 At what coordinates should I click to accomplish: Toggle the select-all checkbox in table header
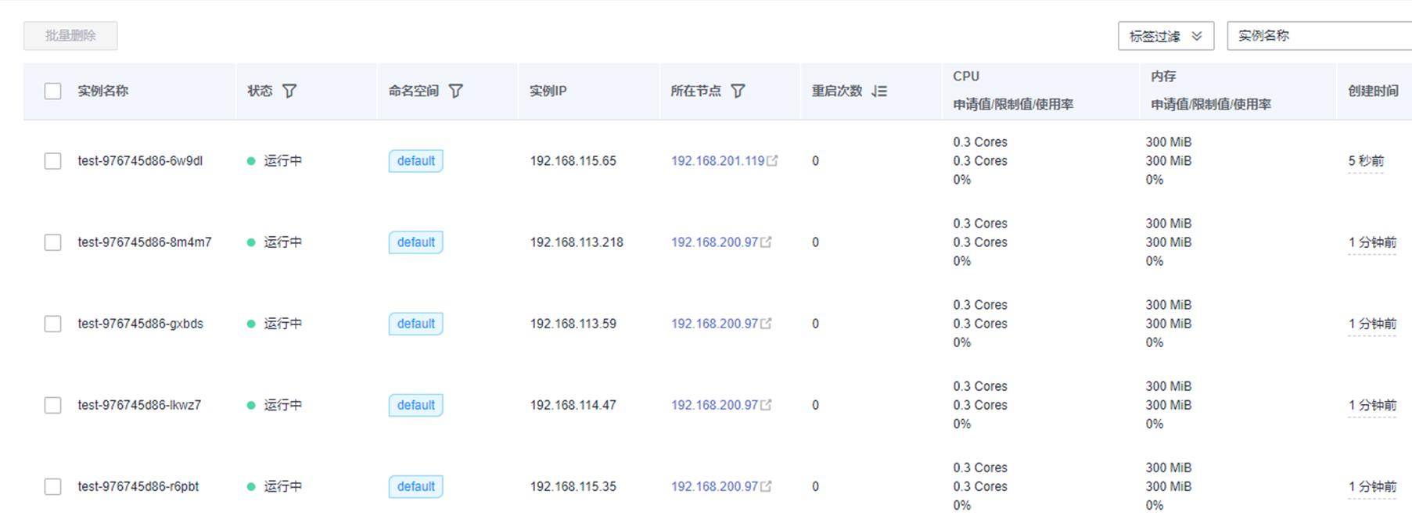[53, 91]
